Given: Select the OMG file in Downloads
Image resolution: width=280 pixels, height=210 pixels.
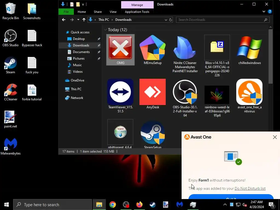Looking at the screenshot, I should 120,50.
